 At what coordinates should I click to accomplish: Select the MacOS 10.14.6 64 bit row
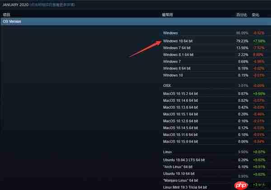click(214, 100)
